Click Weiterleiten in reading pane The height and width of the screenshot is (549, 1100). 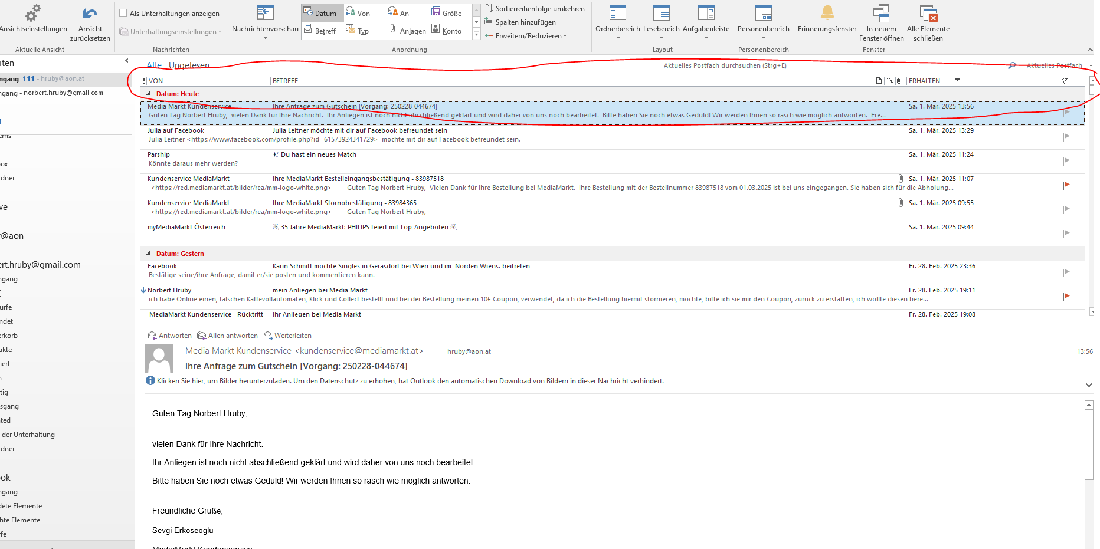[287, 336]
